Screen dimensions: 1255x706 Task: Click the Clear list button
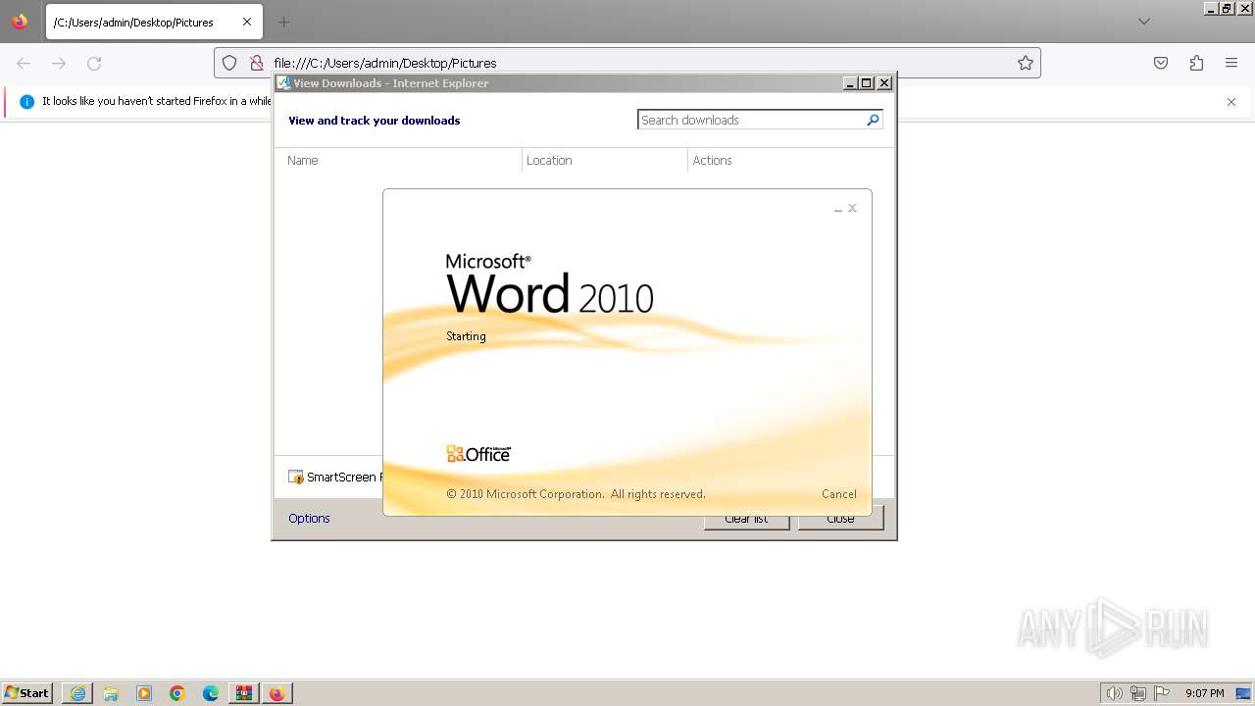click(746, 522)
